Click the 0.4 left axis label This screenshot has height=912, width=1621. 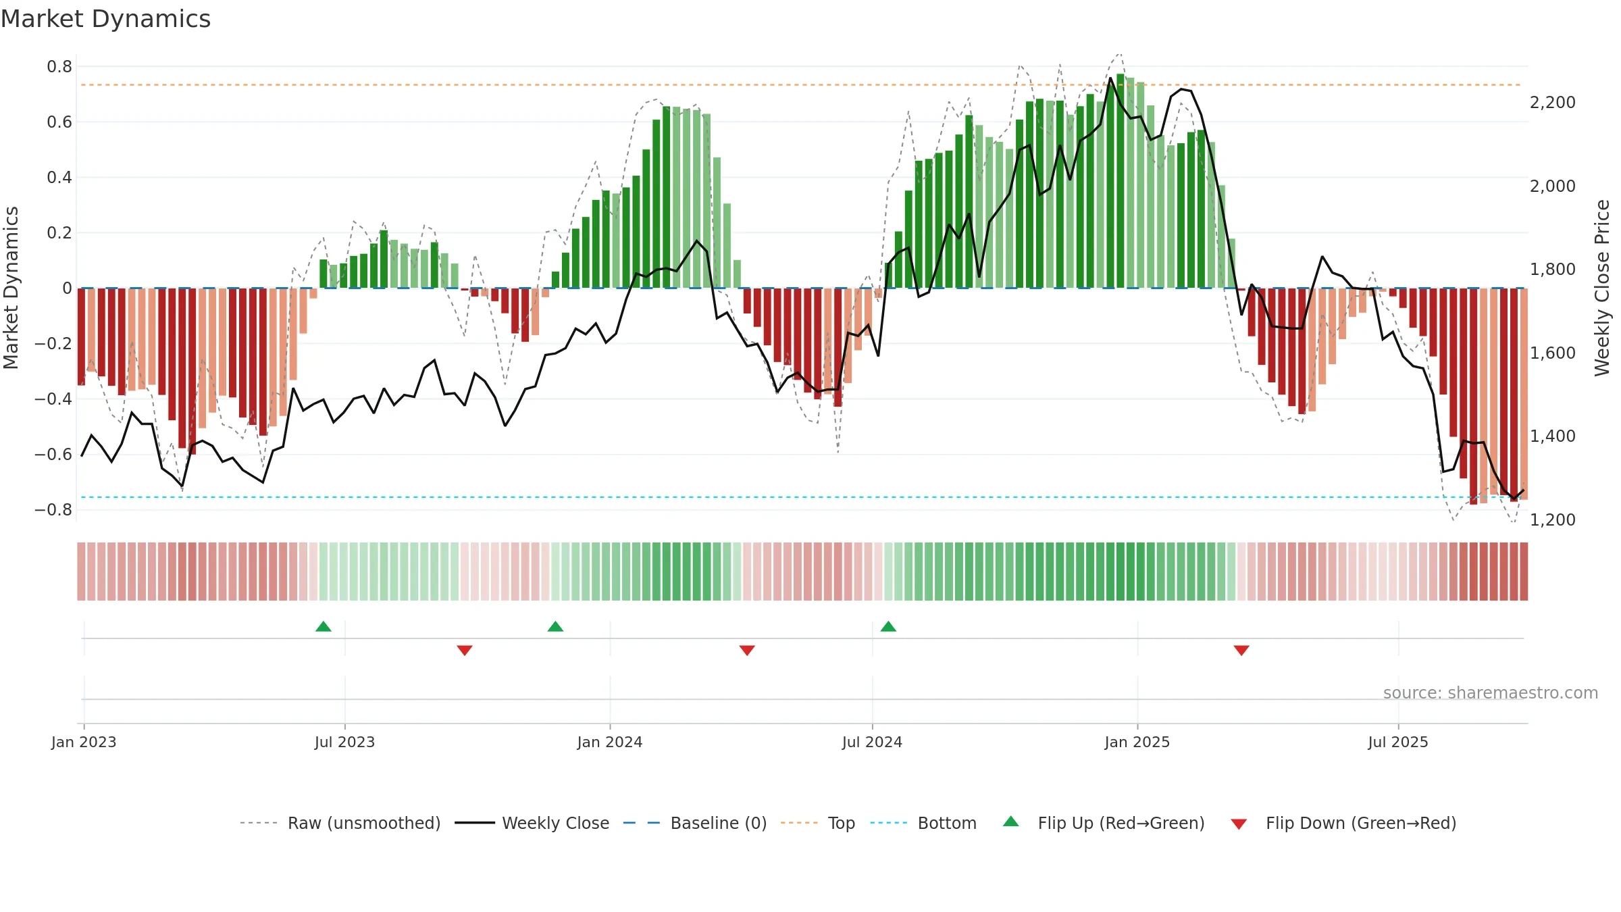(x=59, y=177)
